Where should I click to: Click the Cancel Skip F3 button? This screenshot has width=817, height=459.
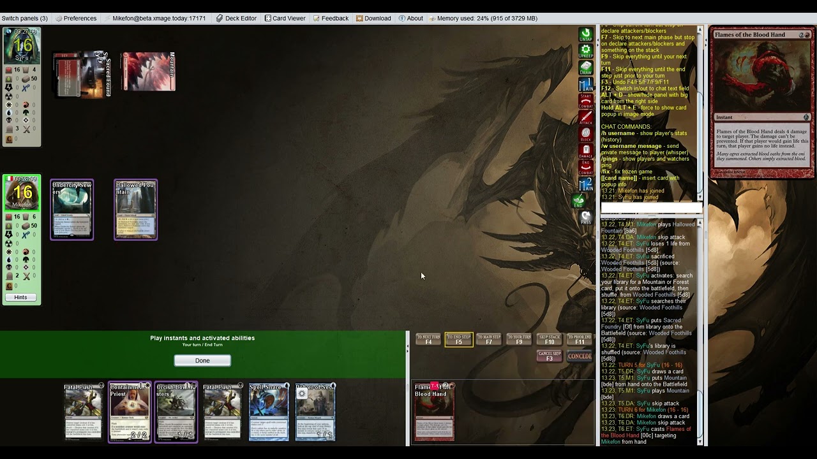coord(550,356)
